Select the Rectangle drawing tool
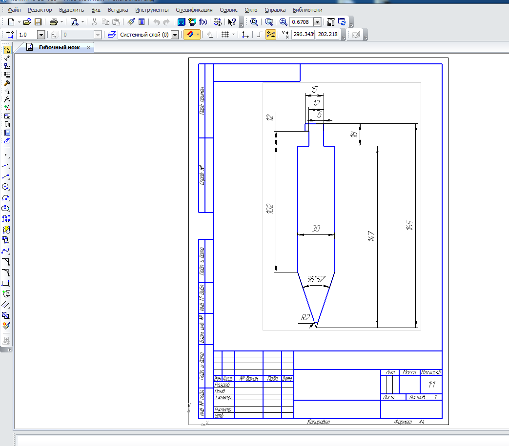This screenshot has height=446, width=509. (6, 284)
